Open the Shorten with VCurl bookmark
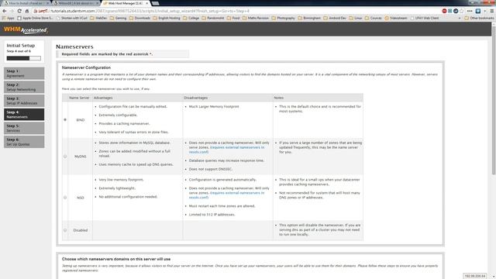The height and width of the screenshot is (279, 496). pyautogui.click(x=72, y=19)
